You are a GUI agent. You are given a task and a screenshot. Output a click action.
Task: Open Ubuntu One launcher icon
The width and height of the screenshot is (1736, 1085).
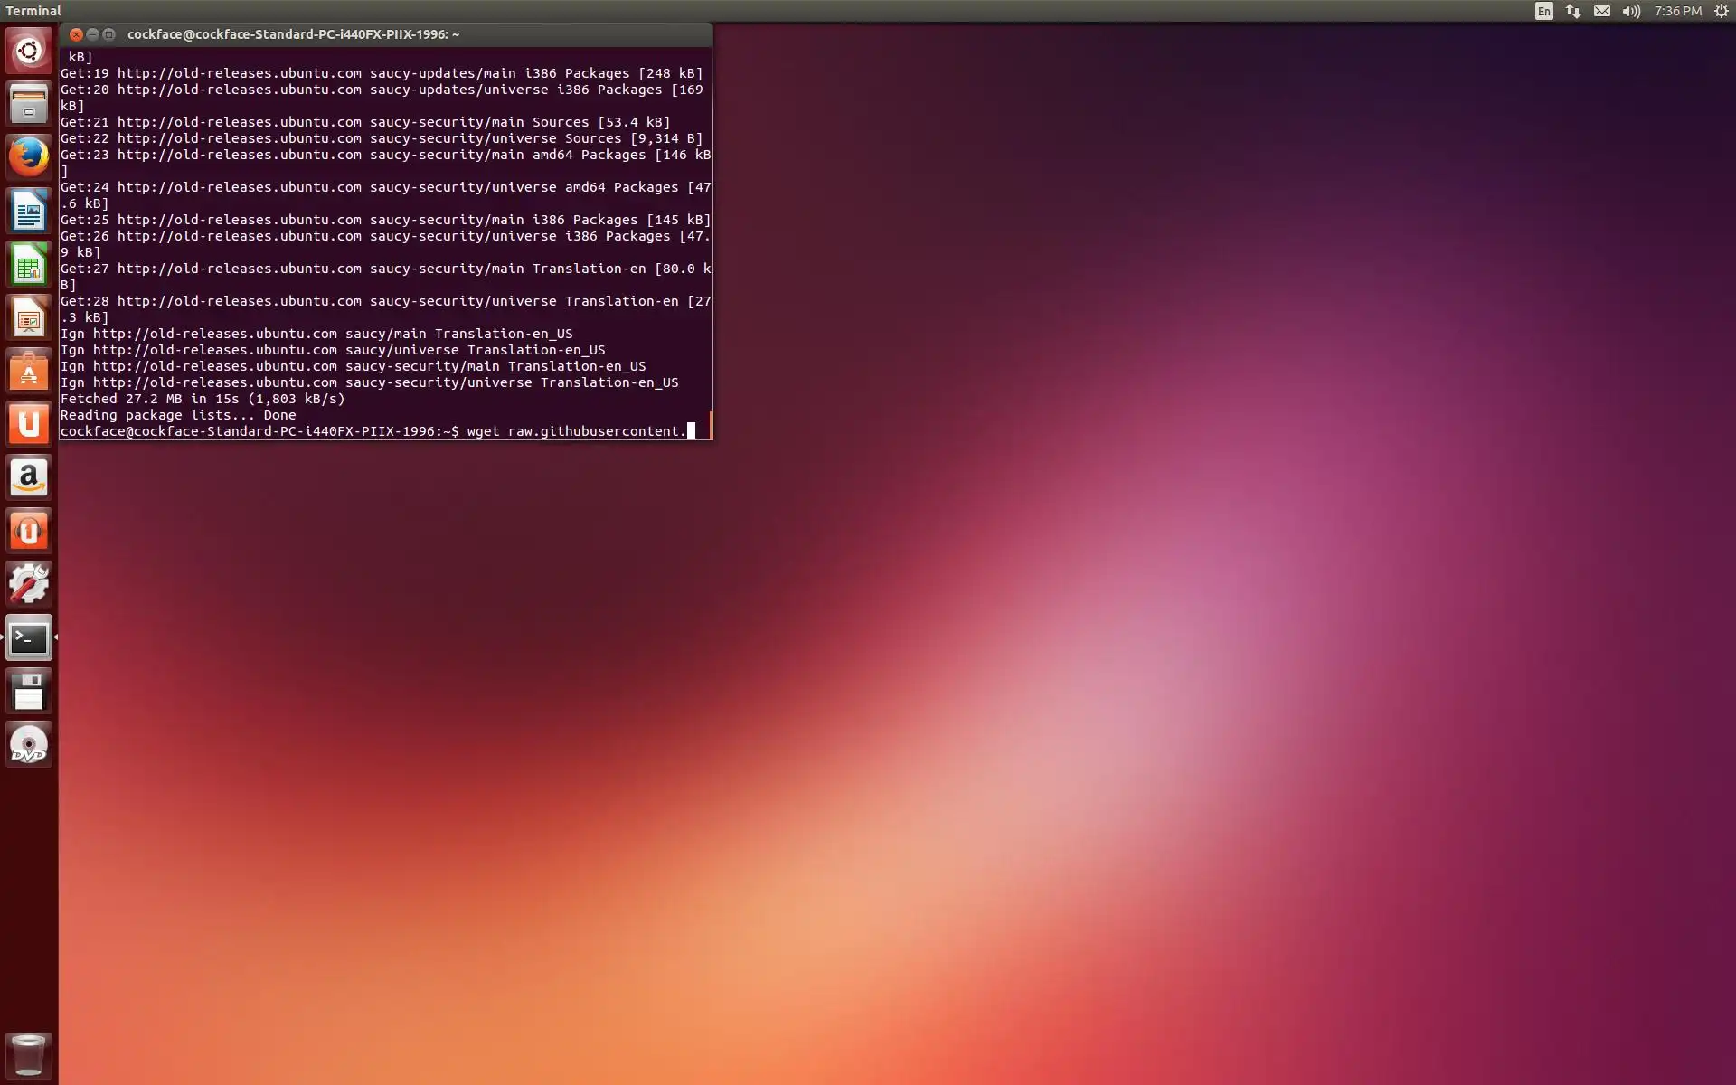point(29,424)
